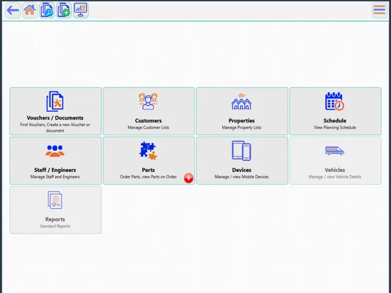Click the back arrow icon
The height and width of the screenshot is (293, 391).
tap(13, 10)
